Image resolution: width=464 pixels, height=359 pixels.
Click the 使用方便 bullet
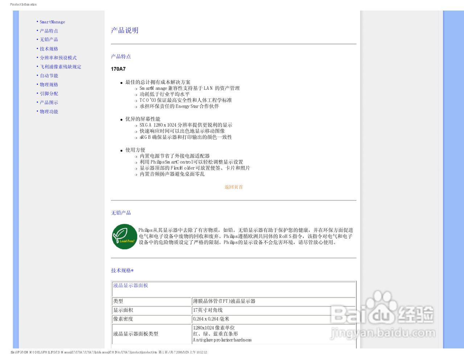pos(135,150)
